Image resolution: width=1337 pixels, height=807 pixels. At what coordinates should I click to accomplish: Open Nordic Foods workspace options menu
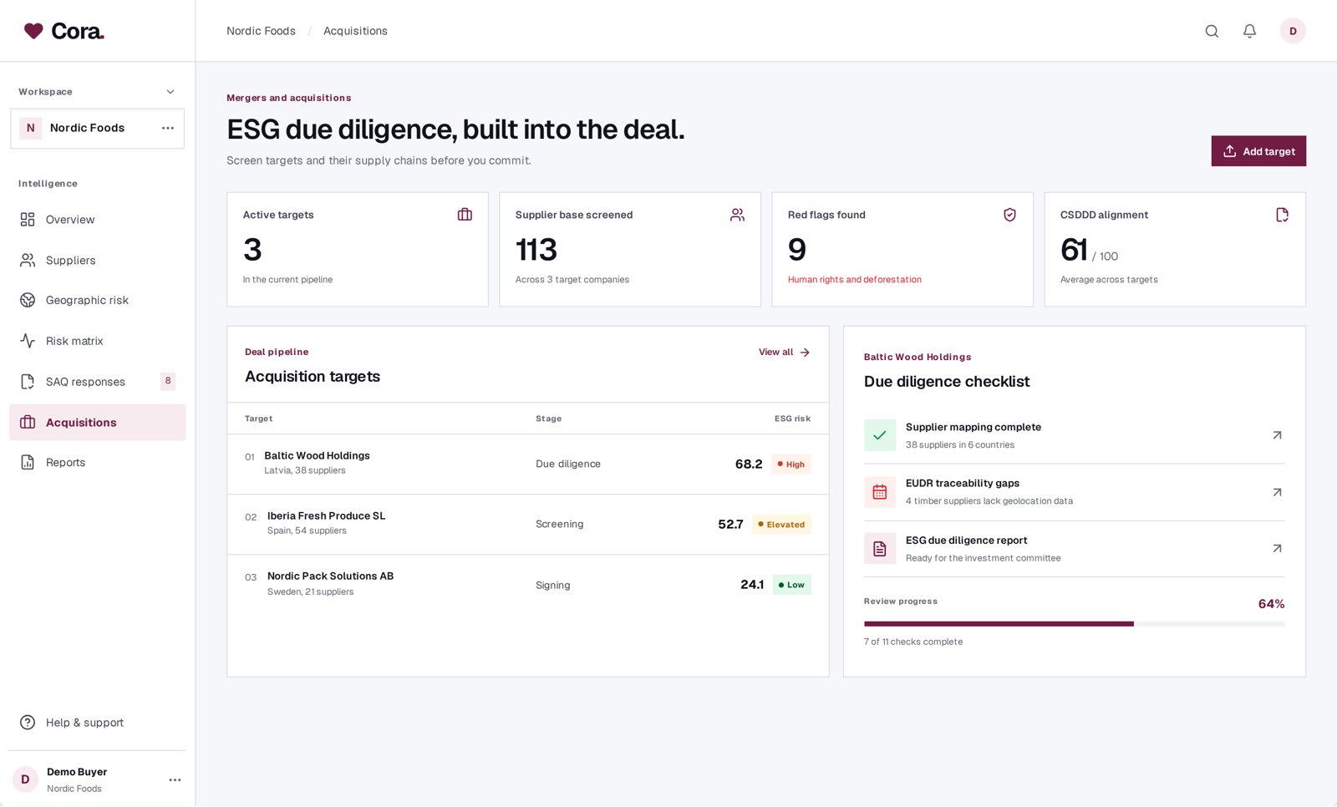pos(168,128)
